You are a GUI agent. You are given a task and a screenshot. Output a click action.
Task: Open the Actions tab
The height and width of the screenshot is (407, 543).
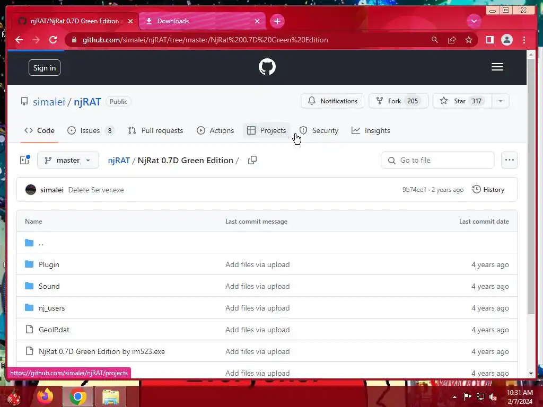[215, 130]
